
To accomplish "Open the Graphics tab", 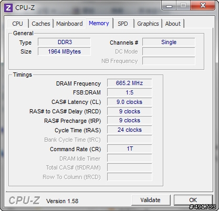I will click(x=148, y=24).
